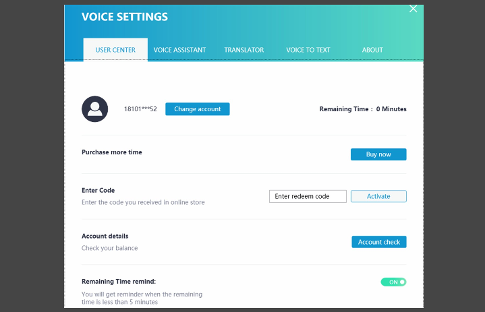The image size is (485, 312).
Task: Go to the Translator tab
Action: [244, 50]
